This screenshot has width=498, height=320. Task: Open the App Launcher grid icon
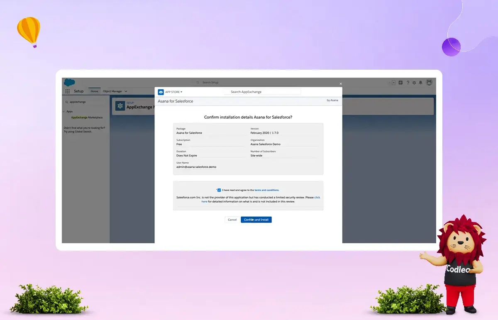pyautogui.click(x=67, y=91)
